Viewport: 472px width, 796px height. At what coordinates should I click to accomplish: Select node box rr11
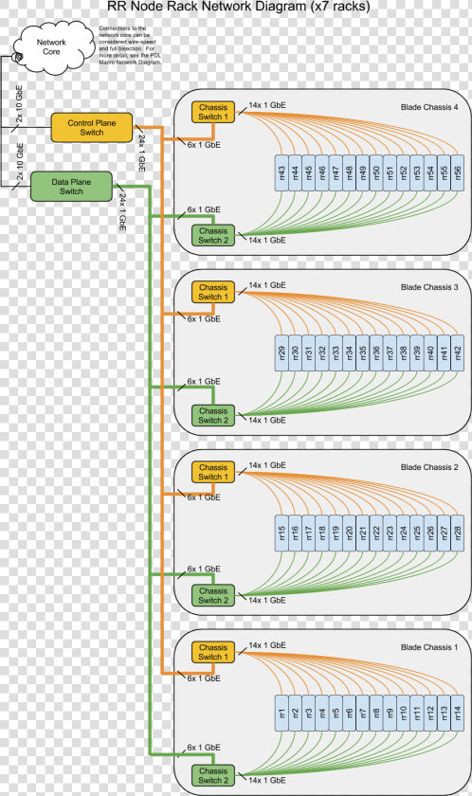[417, 714]
